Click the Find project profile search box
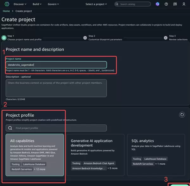The width and height of the screenshot is (190, 186). click(x=56, y=128)
